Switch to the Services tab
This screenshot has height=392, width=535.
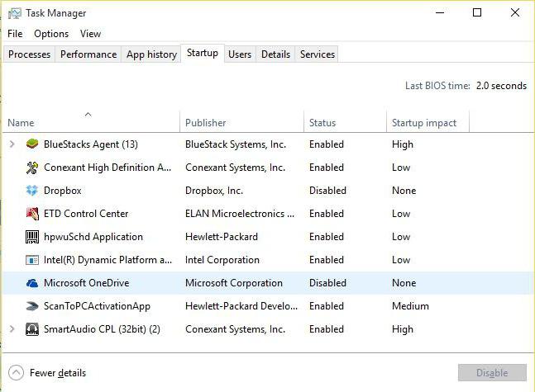[318, 54]
